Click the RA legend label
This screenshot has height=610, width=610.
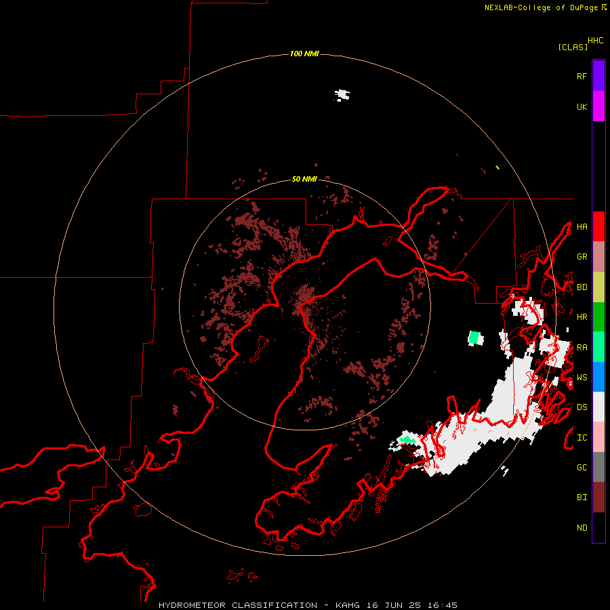(x=582, y=348)
